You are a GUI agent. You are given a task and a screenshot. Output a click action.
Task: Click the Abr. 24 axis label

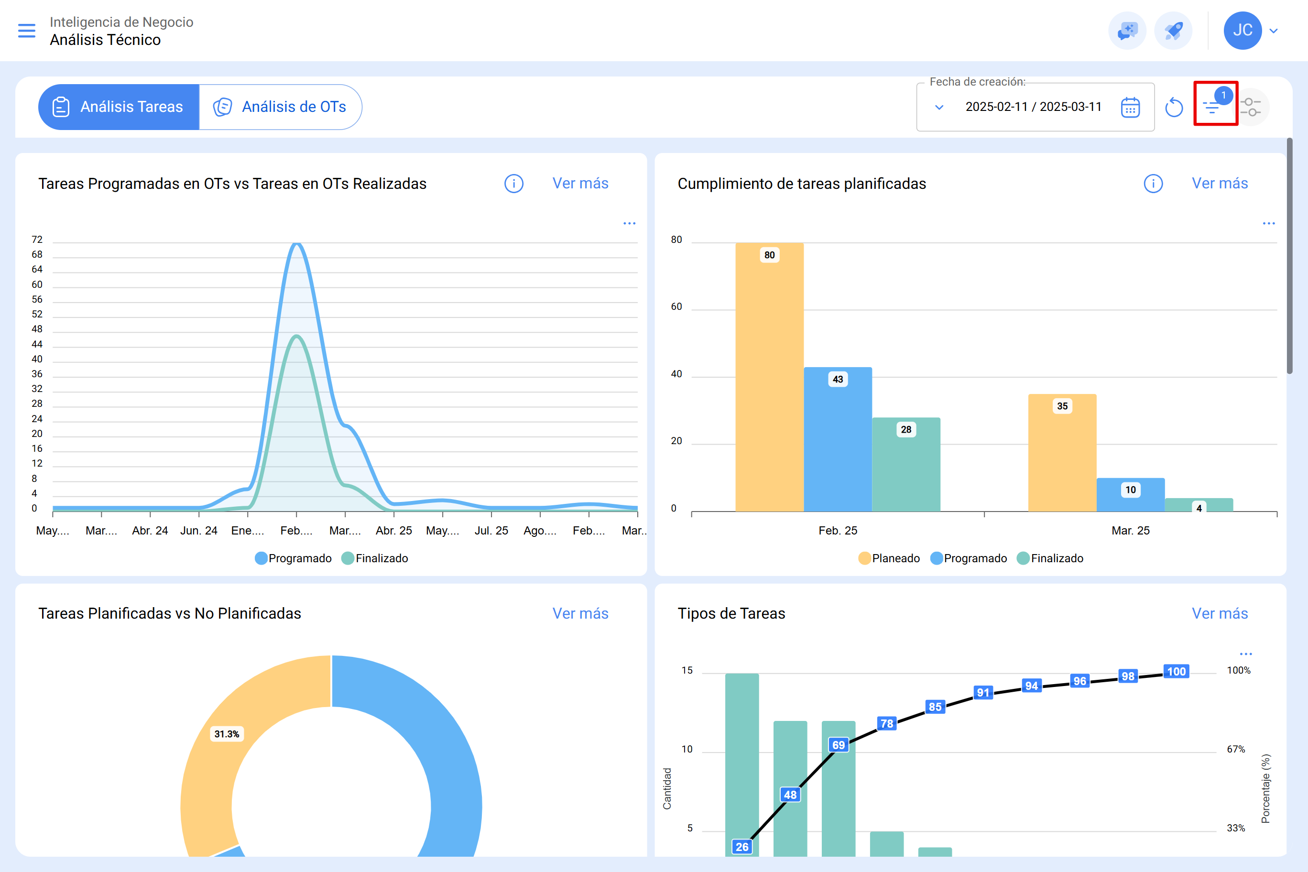pyautogui.click(x=150, y=531)
